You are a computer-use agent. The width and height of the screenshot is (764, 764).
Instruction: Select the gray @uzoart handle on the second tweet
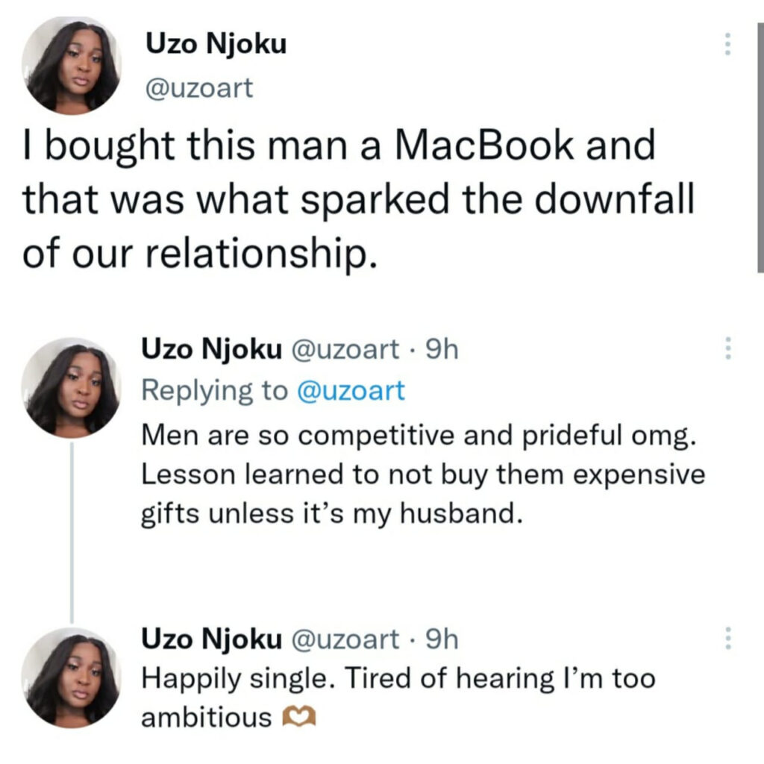[345, 350]
